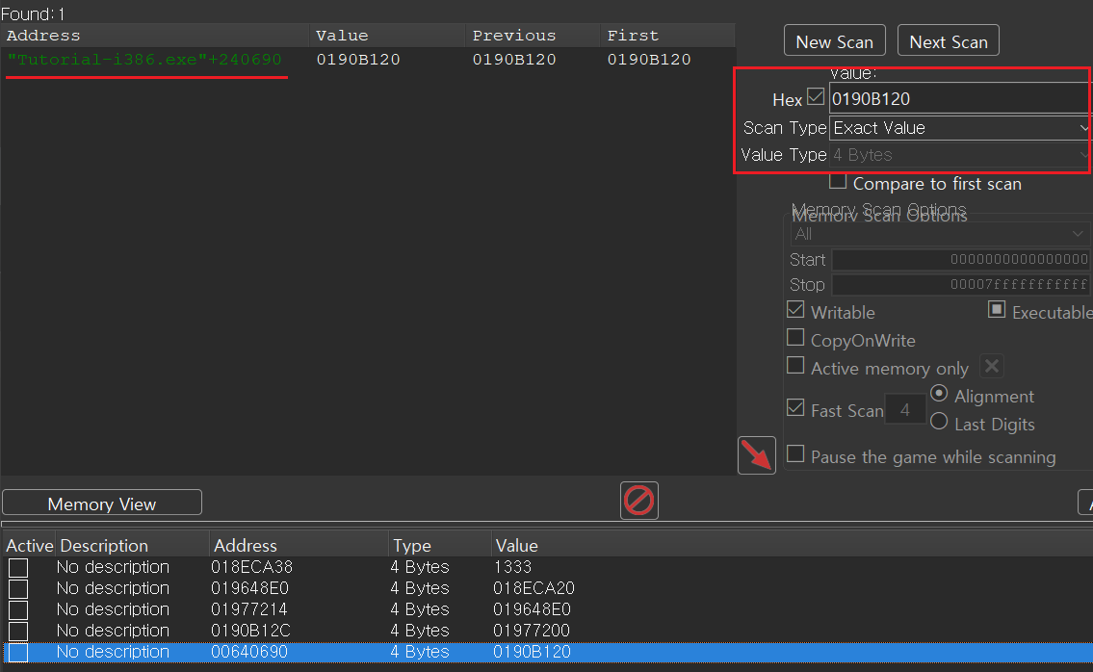Click the red arrow add-address icon
This screenshot has width=1093, height=672.
pos(757,455)
